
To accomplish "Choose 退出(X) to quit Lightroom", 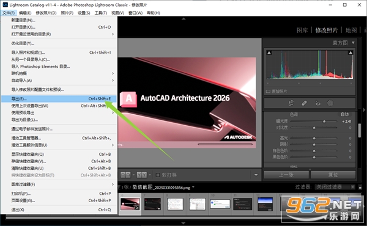I will point(59,210).
